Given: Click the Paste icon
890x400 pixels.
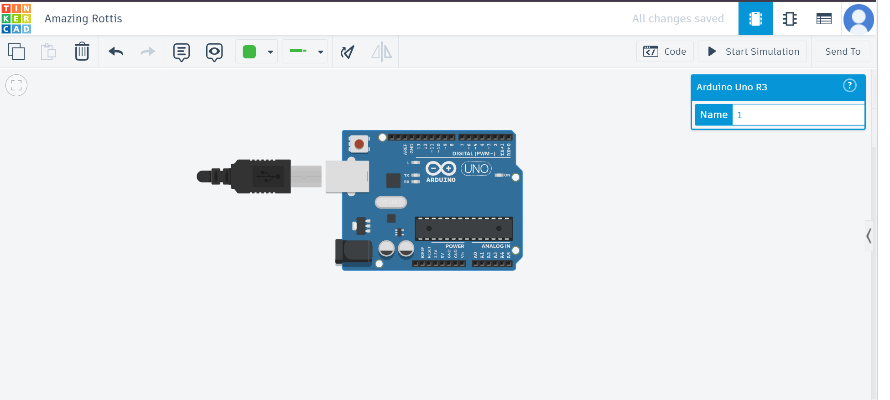Looking at the screenshot, I should (x=48, y=52).
